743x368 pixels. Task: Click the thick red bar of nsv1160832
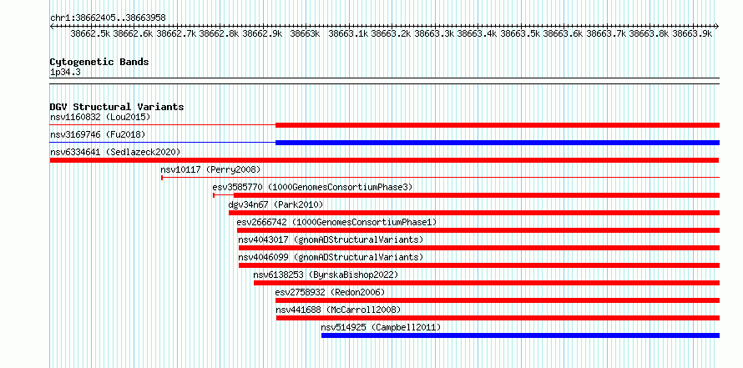(498, 125)
